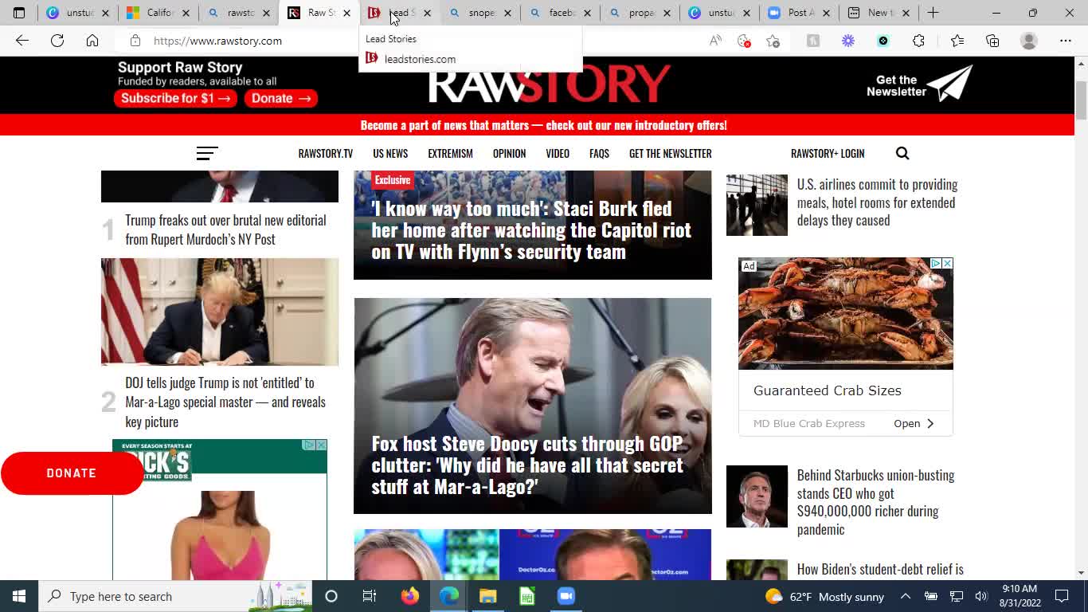Open Task View on the taskbar
The width and height of the screenshot is (1088, 612).
(x=370, y=596)
